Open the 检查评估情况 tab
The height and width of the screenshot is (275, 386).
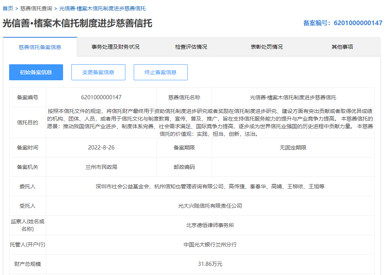click(191, 47)
